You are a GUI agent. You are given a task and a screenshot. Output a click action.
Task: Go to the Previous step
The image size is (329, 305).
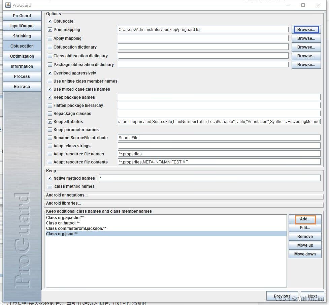[282, 296]
